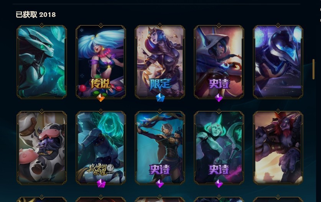This screenshot has height=202, width=321.
Task: Open the iG championship skin card
Action: [101, 148]
